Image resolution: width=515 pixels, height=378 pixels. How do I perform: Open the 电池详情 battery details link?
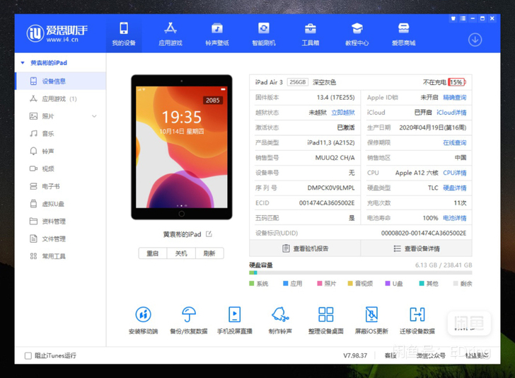pyautogui.click(x=454, y=218)
